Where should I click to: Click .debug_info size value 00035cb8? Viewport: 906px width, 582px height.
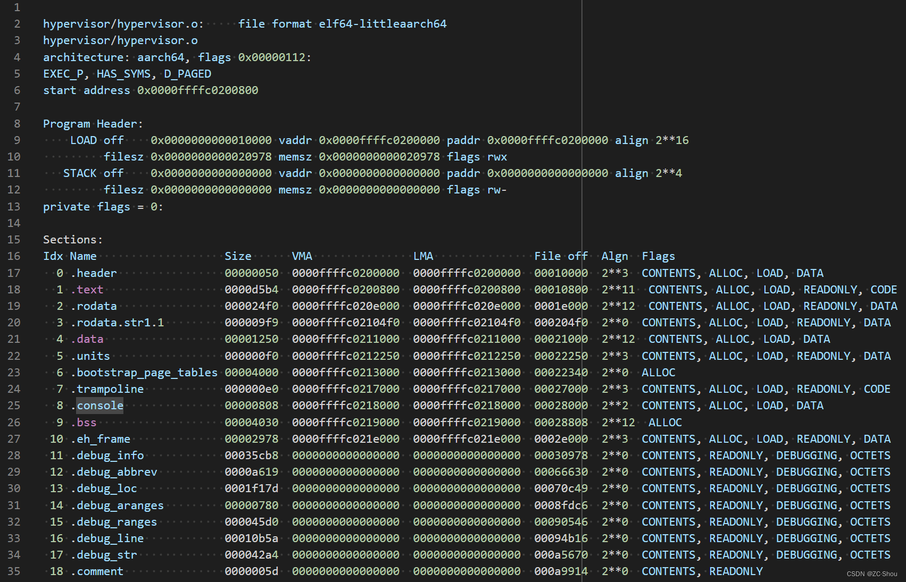coord(251,455)
